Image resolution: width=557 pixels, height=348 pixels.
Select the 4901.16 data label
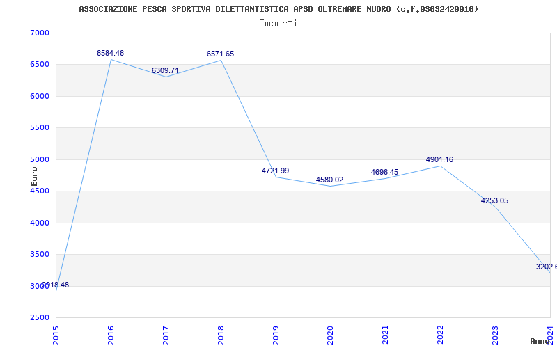(x=440, y=159)
